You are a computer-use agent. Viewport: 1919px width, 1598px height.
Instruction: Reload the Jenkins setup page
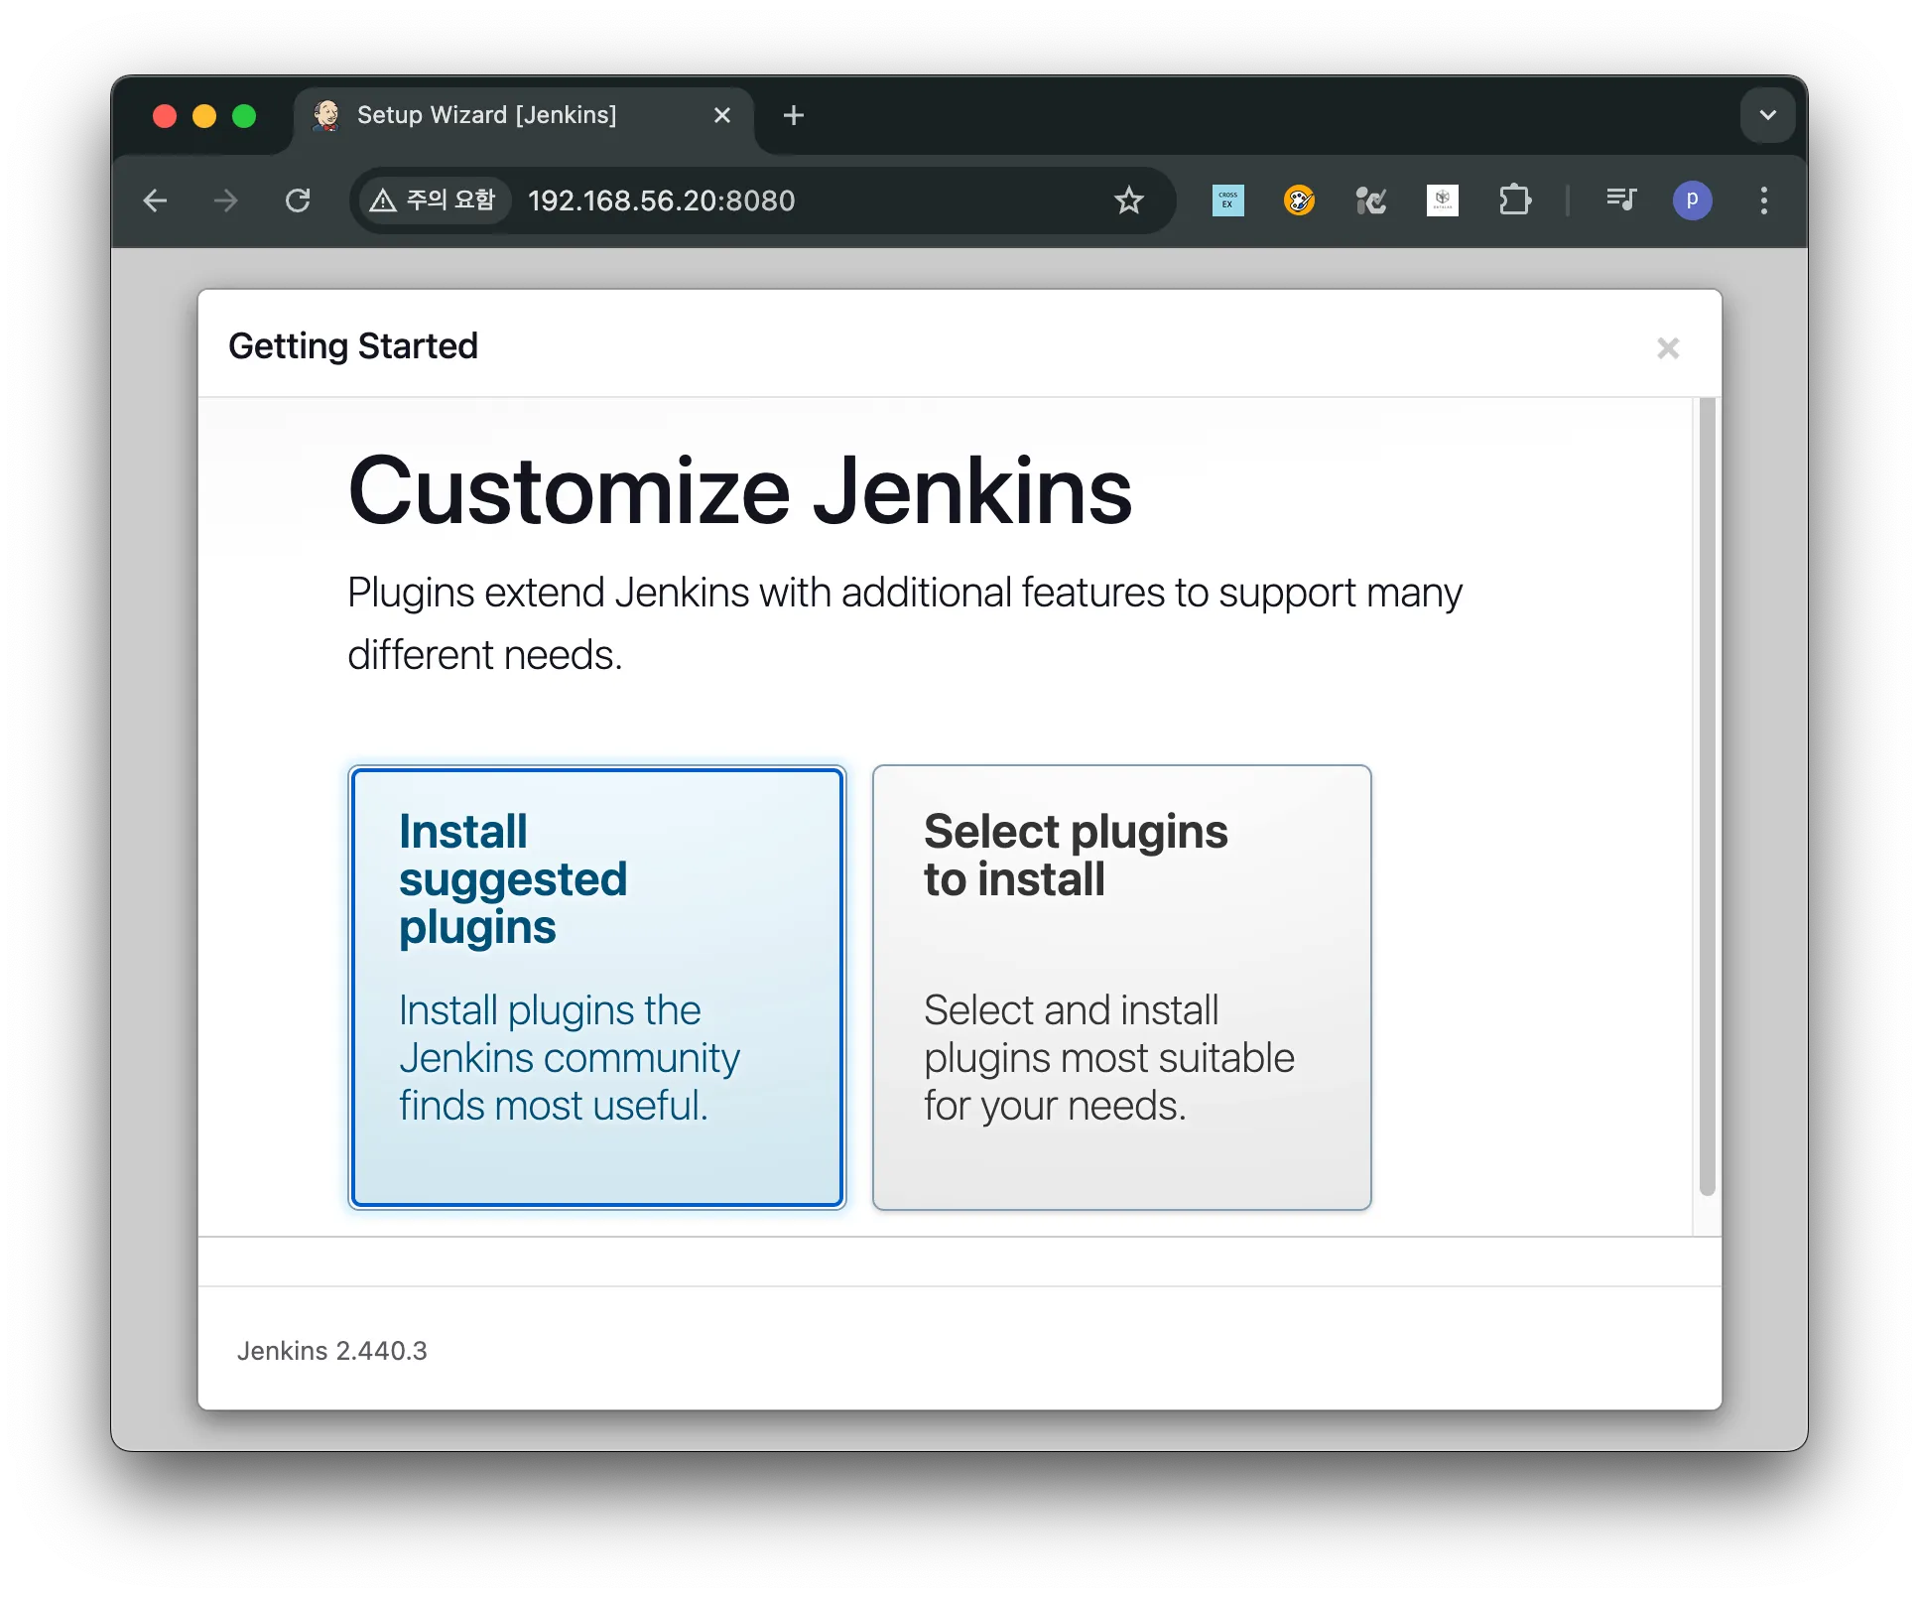298,200
